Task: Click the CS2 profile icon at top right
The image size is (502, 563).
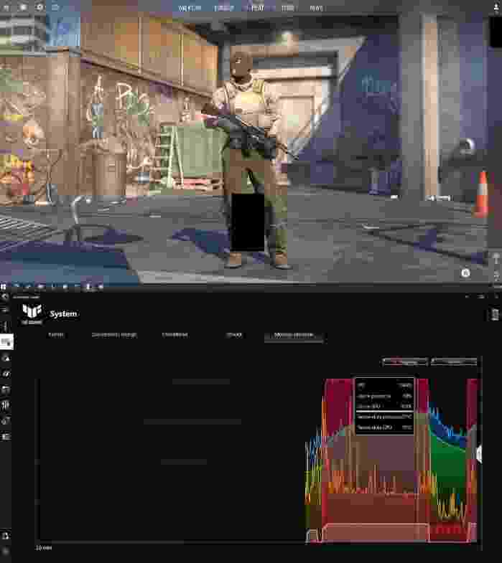Action: click(x=496, y=8)
